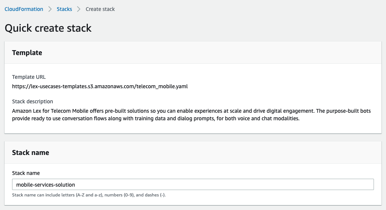Go to the Stacks breadcrumb link
Screen dimensions: 386x210
(x=64, y=9)
